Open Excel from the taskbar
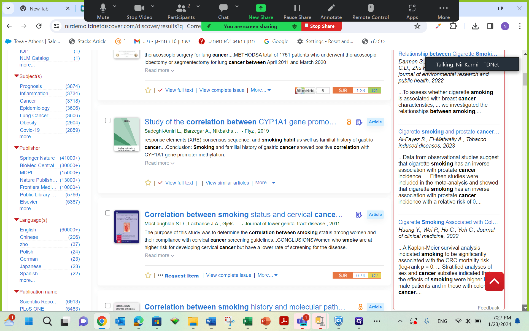This screenshot has height=331, width=529. [x=247, y=321]
